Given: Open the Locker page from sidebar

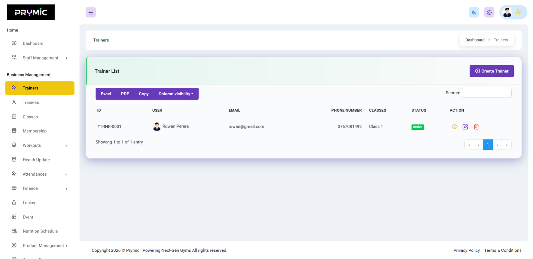Looking at the screenshot, I should [x=29, y=203].
